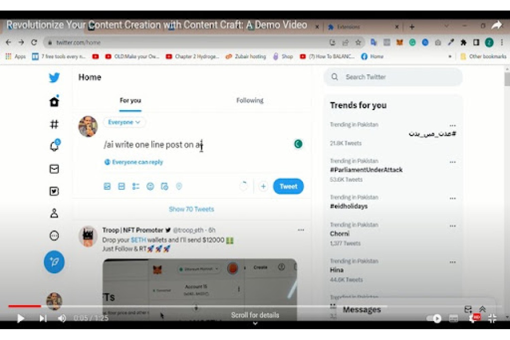
Task: Click Show 70 Tweets link
Action: coord(191,209)
